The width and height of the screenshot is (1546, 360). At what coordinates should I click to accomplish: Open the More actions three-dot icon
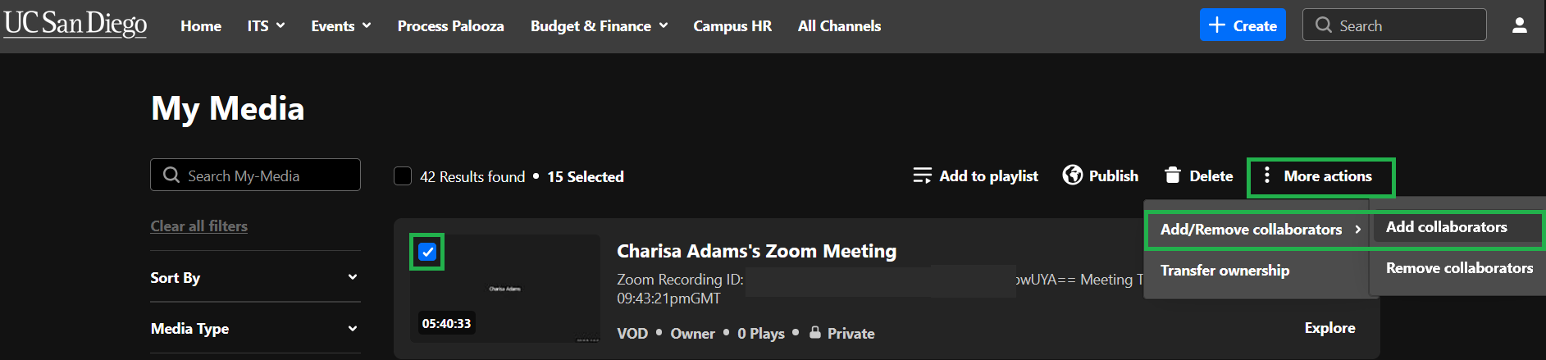[x=1267, y=175]
